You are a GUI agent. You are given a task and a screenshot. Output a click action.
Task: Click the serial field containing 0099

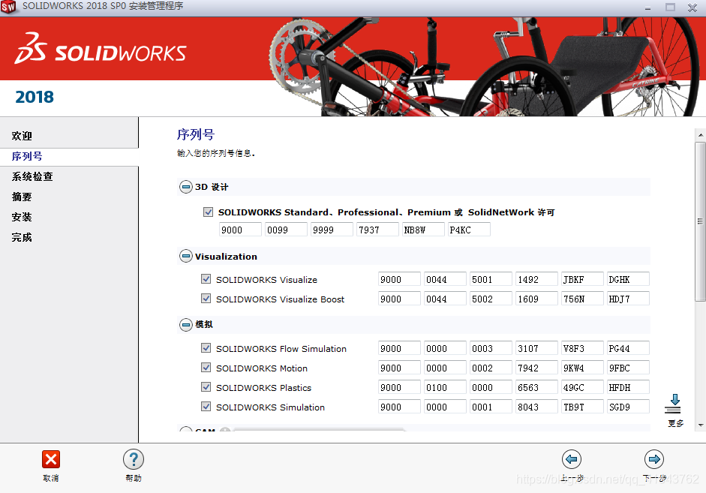pyautogui.click(x=287, y=230)
